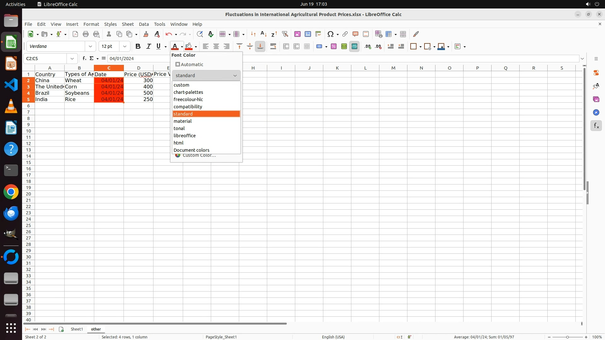Image resolution: width=605 pixels, height=340 pixels.
Task: Click the Sort Ascending icon
Action: pos(264,34)
